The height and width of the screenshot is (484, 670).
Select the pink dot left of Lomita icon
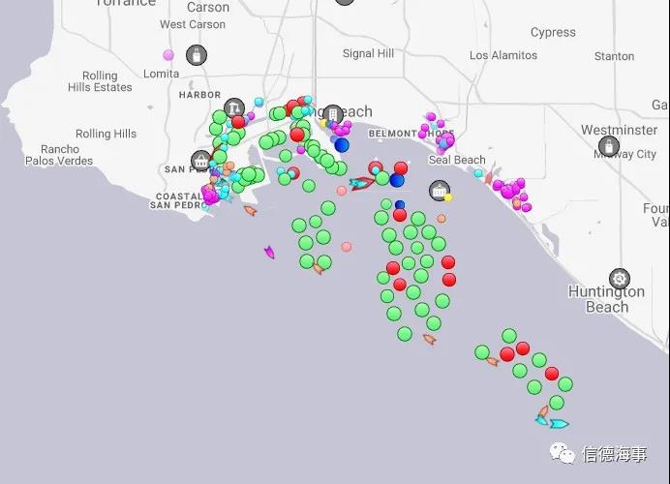tap(168, 55)
